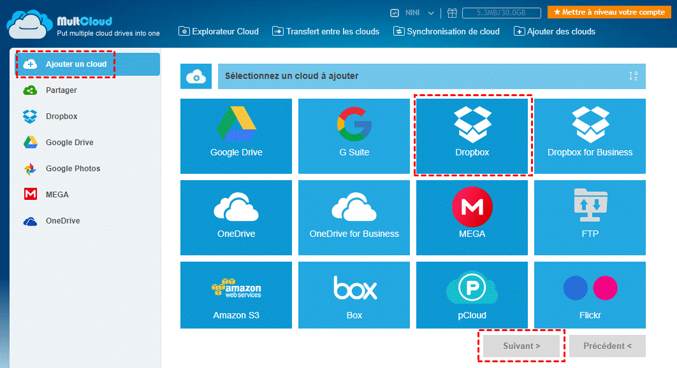The image size is (677, 368).
Task: Click the sort A-Z icon
Action: click(634, 76)
